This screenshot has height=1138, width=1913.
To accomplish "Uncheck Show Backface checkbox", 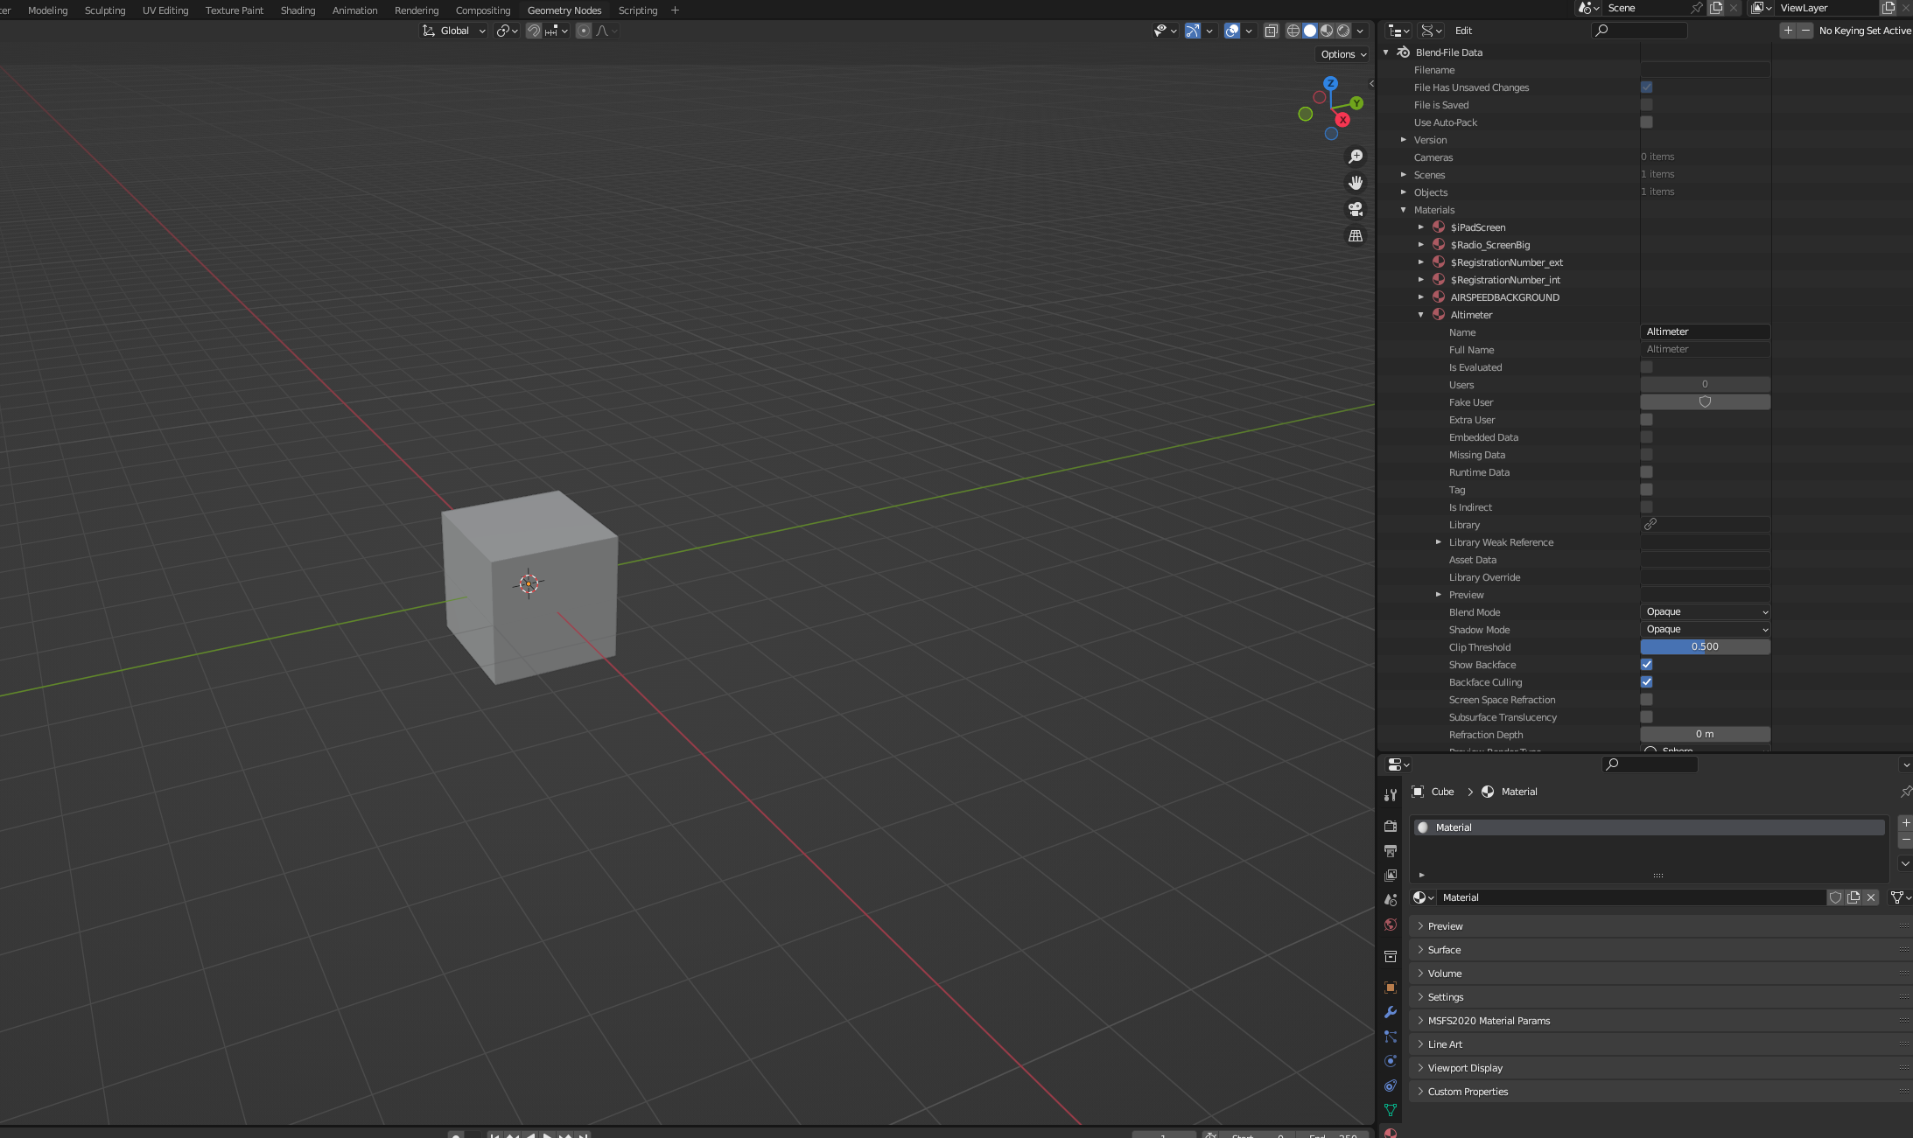I will (1646, 665).
